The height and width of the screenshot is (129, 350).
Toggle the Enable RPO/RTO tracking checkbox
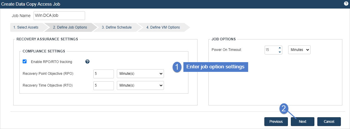(x=25, y=61)
